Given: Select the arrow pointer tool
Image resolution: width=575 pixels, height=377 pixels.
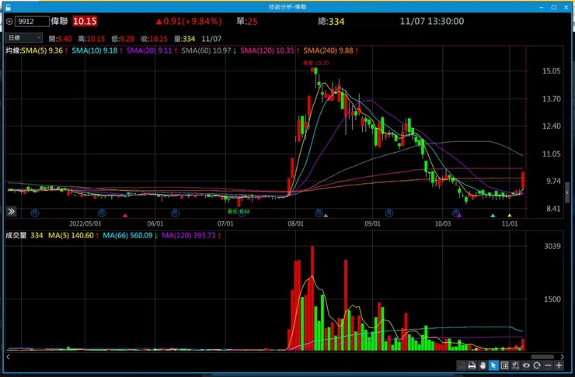Looking at the screenshot, I should pos(493,365).
